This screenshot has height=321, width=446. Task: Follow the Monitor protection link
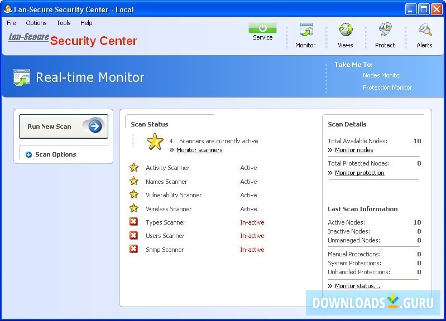tap(359, 173)
